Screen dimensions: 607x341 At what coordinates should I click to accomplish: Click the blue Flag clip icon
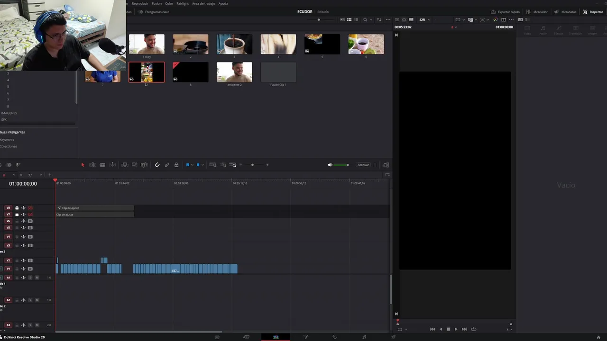(x=187, y=165)
